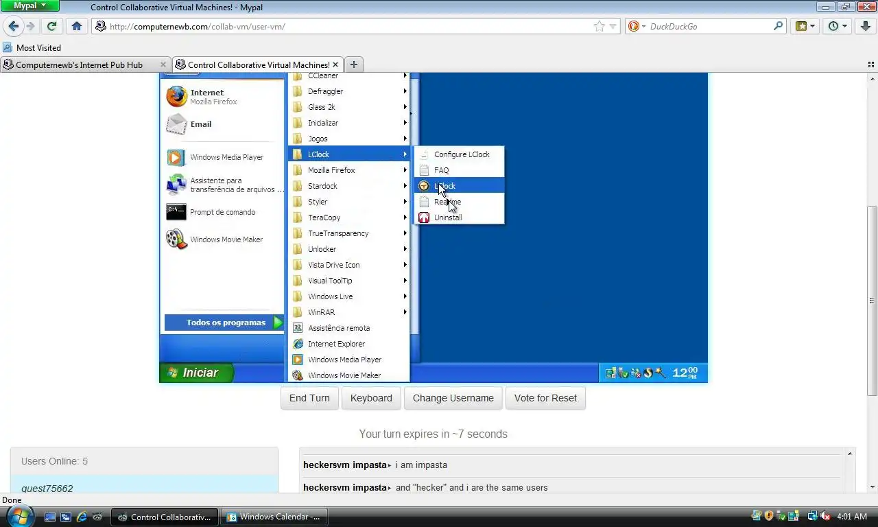Select user guest75662 in the users list

pos(144,486)
